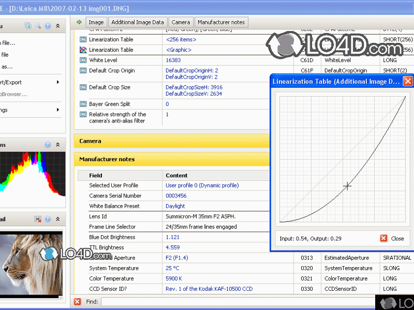Click the 'SystemTemperature' tag name cell

click(x=348, y=268)
